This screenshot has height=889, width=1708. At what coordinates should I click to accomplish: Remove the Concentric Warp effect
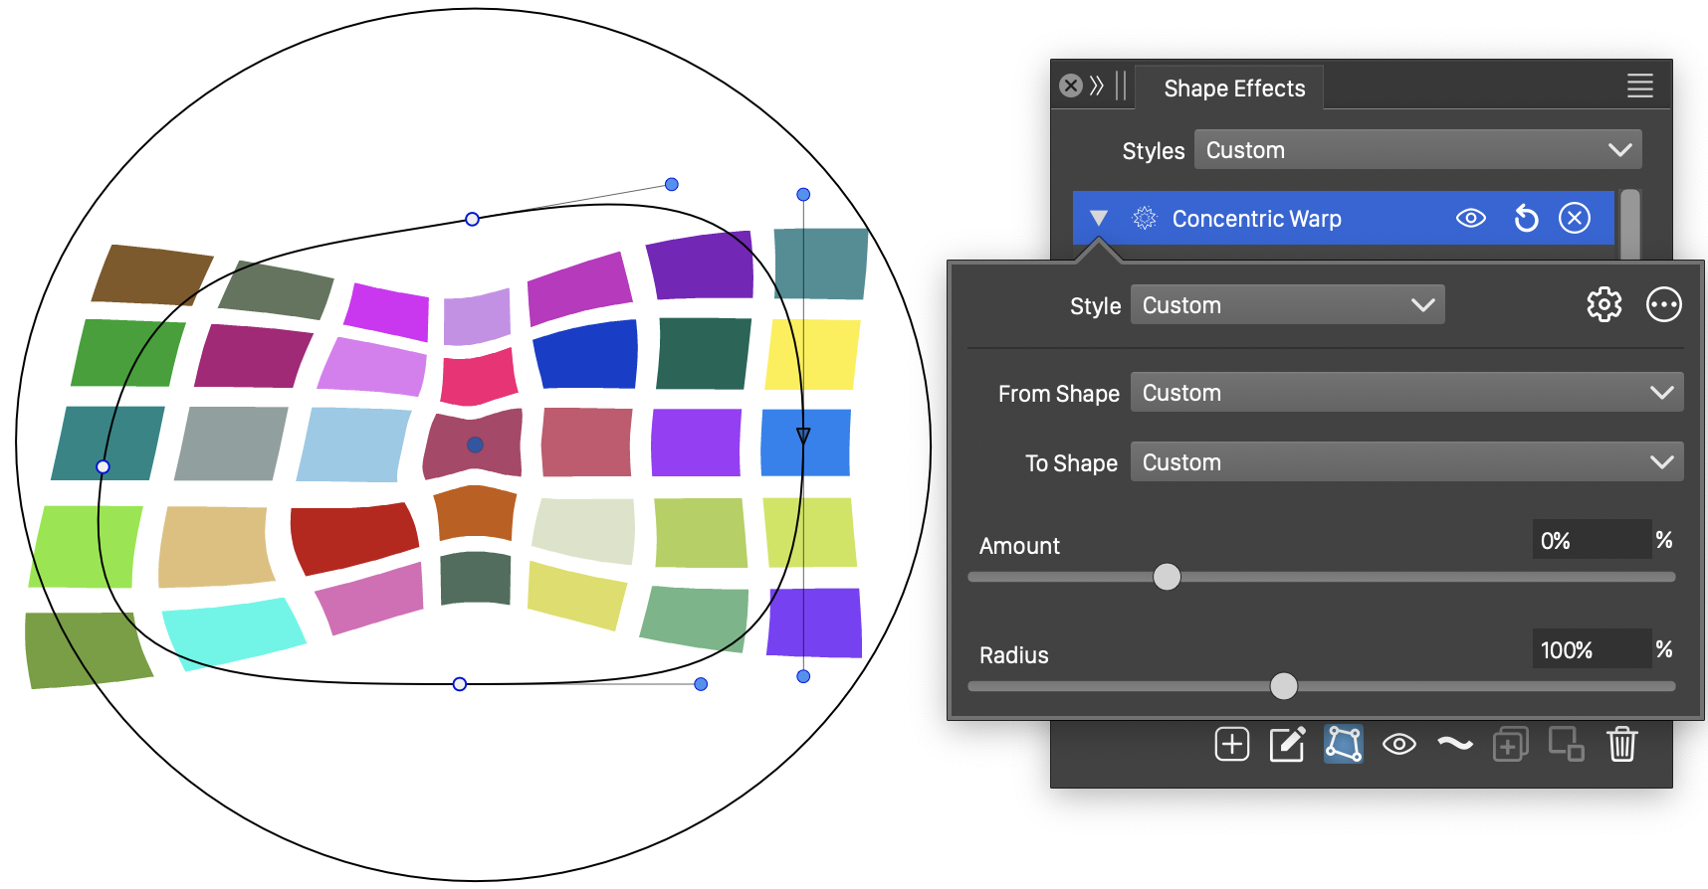[x=1574, y=218]
